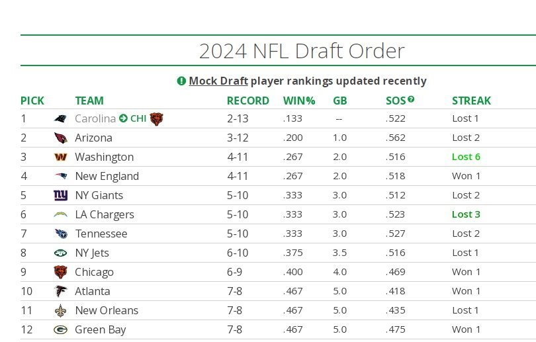536x342 pixels.
Task: Click the New England Patriots logo
Action: tap(61, 177)
